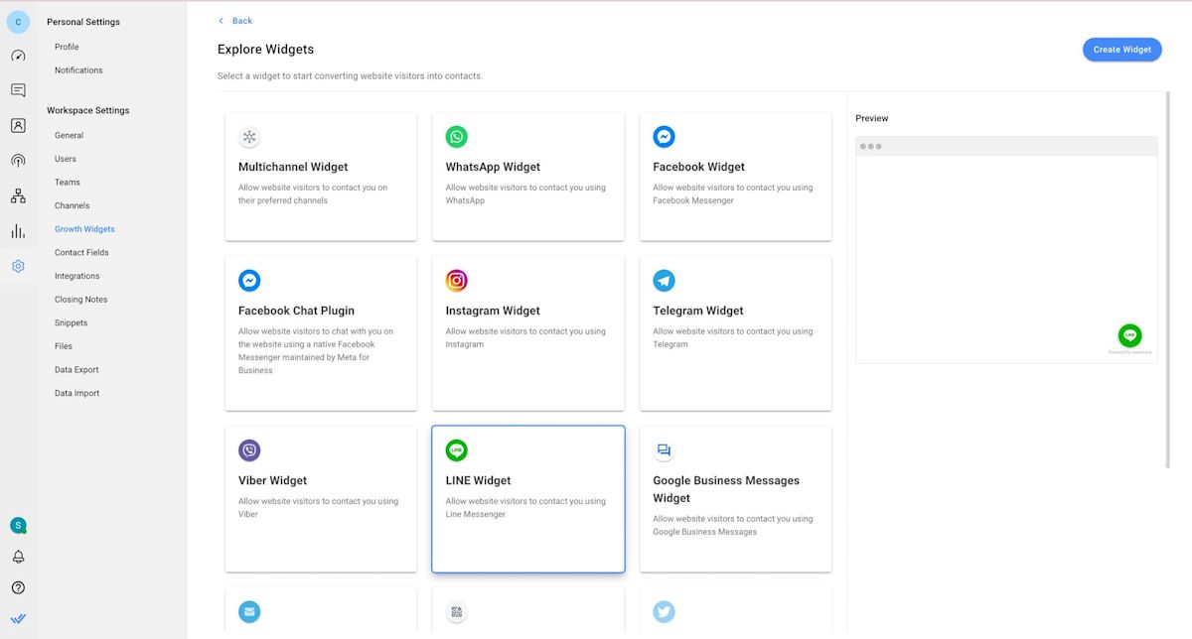
Task: Open the Messages chat icon in sidebar
Action: [18, 90]
